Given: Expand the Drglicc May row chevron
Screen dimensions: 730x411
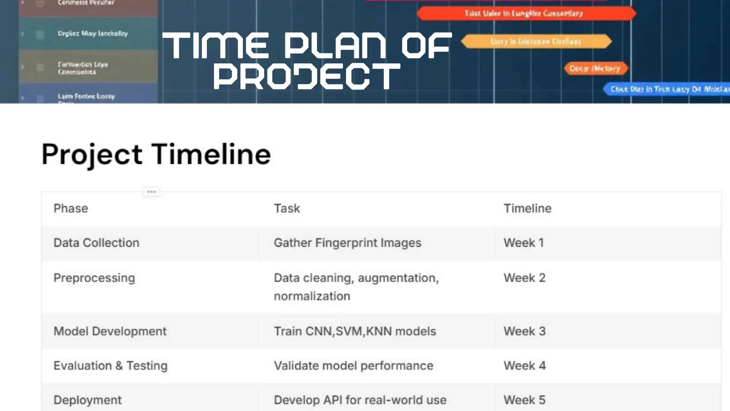Looking at the screenshot, I should coord(23,34).
